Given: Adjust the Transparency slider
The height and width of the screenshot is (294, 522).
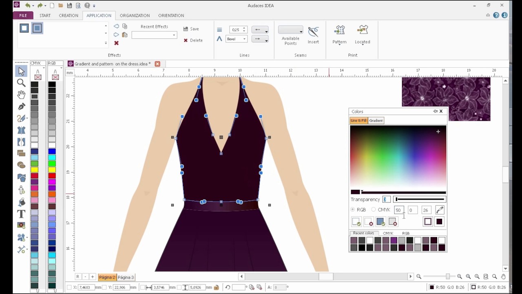Looking at the screenshot, I should (x=419, y=199).
